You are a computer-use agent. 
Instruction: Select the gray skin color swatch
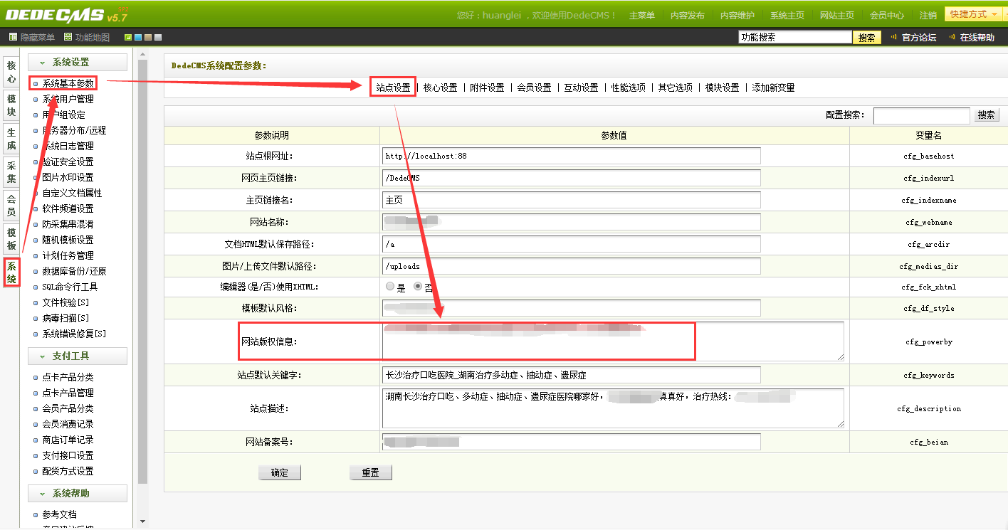(158, 37)
